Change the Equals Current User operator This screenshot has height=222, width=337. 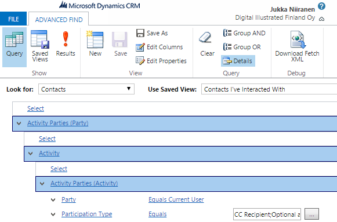[176, 199]
